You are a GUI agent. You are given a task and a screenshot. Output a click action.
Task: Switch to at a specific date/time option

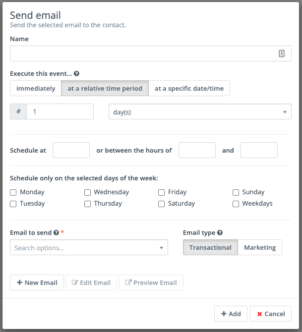[x=189, y=89]
